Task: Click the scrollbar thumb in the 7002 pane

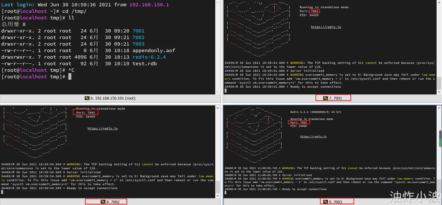Action: [x=218, y=187]
